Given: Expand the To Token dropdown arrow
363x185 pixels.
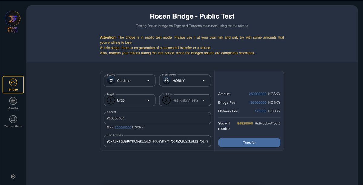Looking at the screenshot, I should click(204, 100).
